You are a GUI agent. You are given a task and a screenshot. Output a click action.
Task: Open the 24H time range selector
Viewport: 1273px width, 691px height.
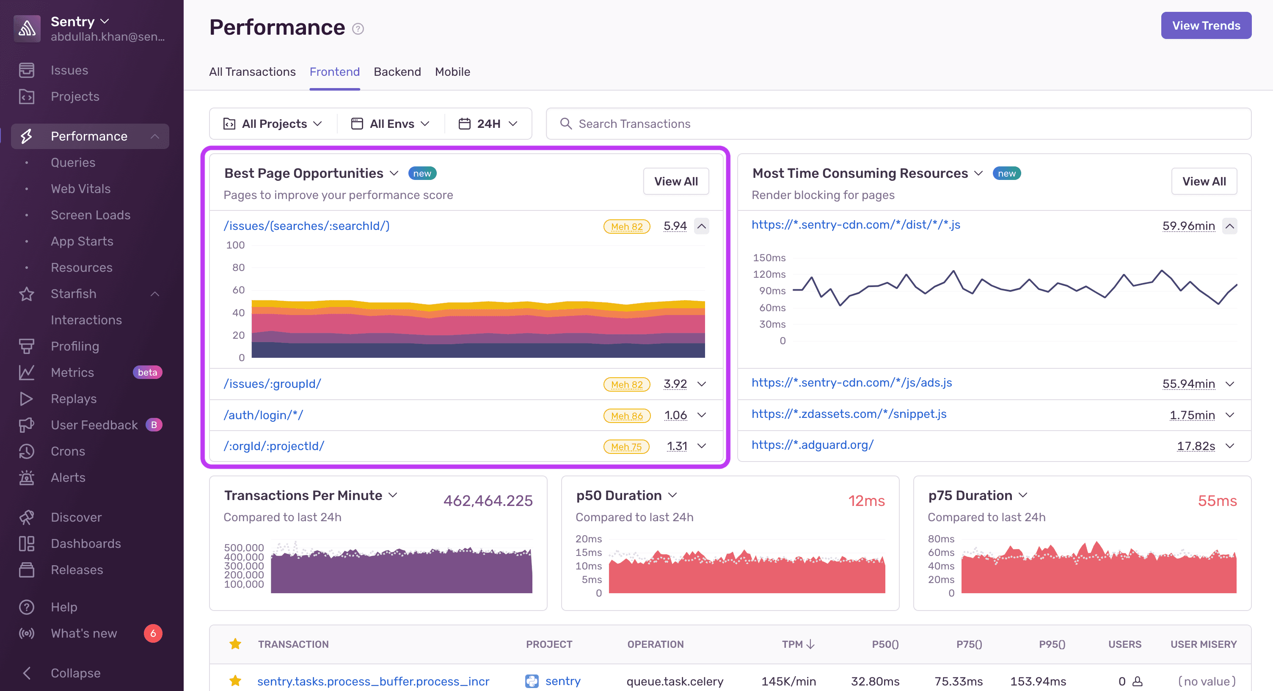tap(488, 124)
